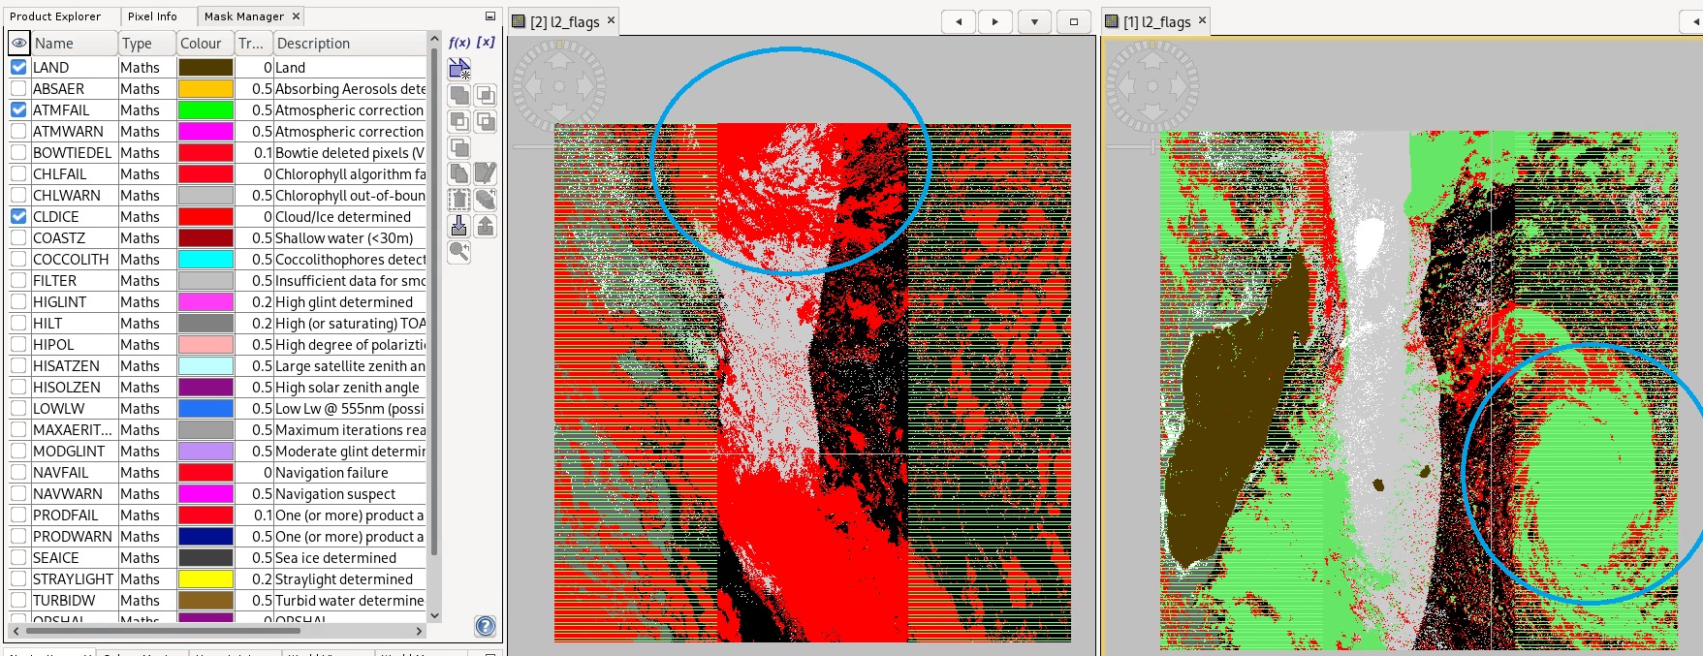
Task: Click the zoom to mask magnifier
Action: coord(459,252)
